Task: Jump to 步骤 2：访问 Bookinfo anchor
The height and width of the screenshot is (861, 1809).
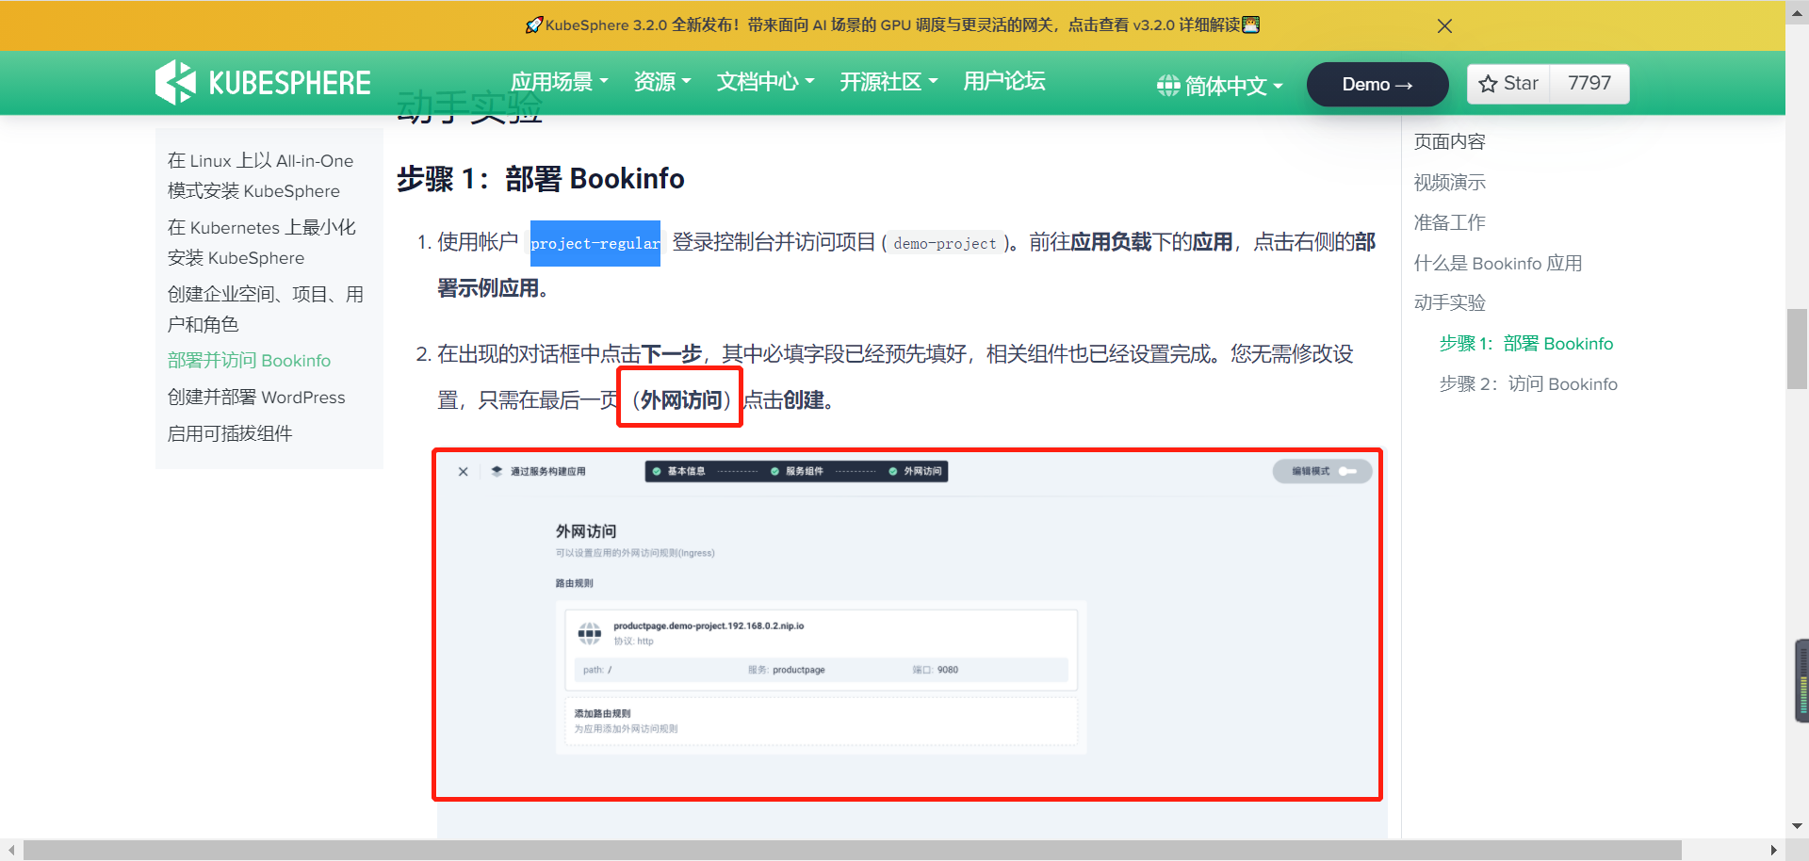Action: tap(1527, 384)
